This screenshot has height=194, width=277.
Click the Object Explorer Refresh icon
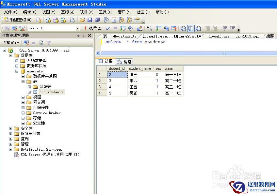click(41, 43)
